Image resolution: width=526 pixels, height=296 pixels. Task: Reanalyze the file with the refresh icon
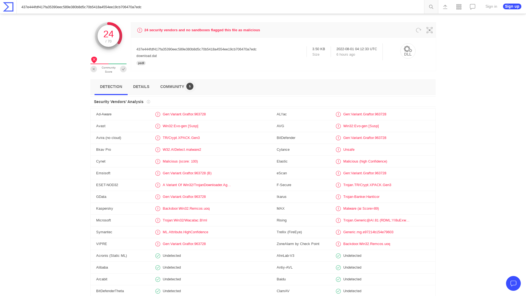(x=418, y=30)
